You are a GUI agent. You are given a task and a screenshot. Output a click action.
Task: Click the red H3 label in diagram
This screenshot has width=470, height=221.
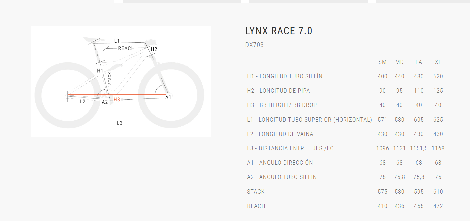tap(117, 99)
